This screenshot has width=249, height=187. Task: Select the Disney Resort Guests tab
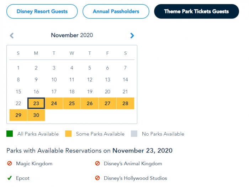click(x=42, y=11)
